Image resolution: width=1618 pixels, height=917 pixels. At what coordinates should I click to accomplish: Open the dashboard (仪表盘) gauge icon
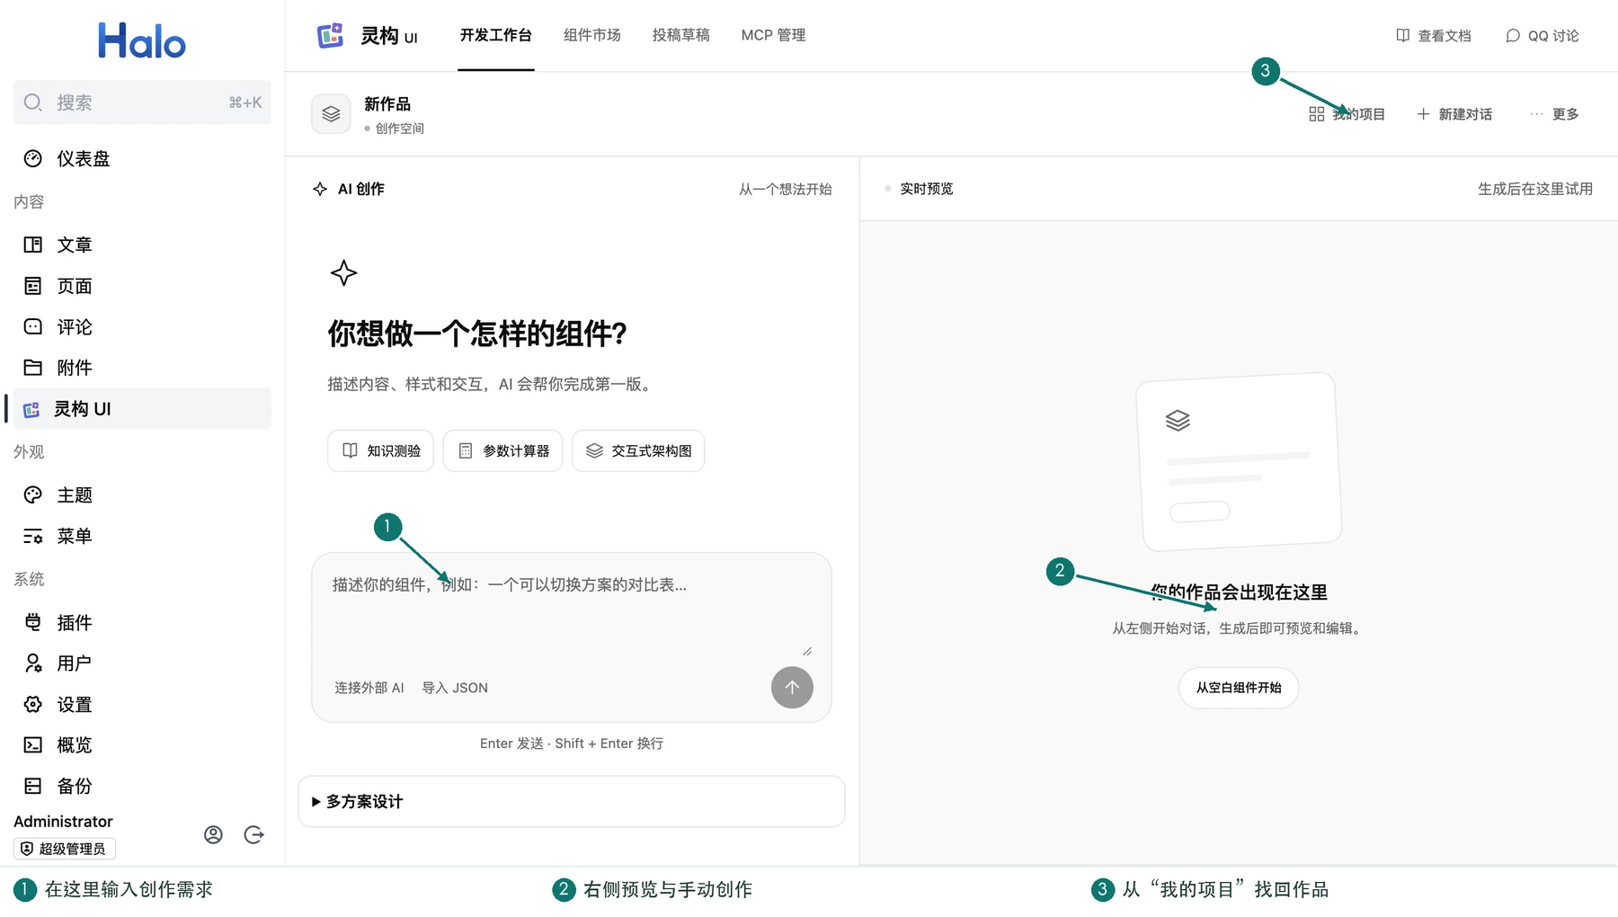33,159
